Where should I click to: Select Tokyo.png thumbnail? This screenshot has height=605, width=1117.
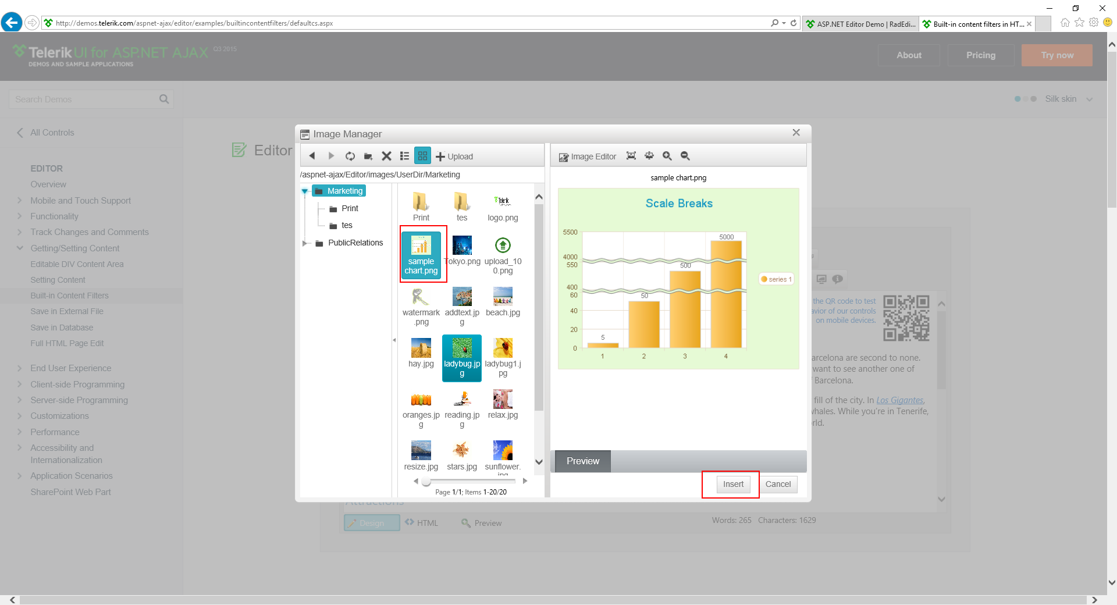462,251
